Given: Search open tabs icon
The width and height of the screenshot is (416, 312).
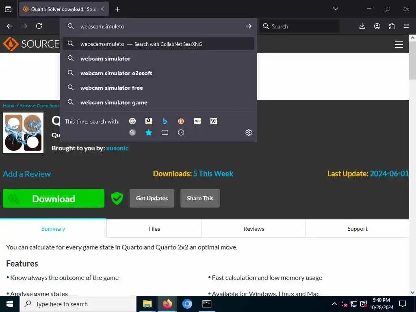Looking at the screenshot, I should click(x=165, y=132).
